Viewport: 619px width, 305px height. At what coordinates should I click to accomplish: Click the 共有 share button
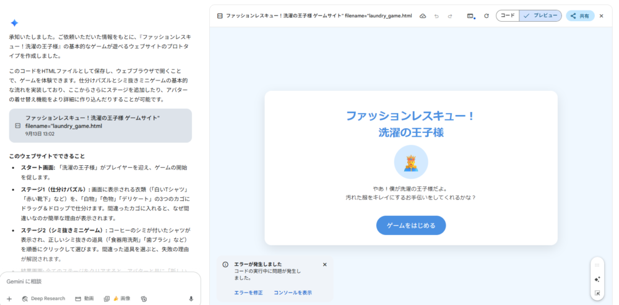click(580, 15)
